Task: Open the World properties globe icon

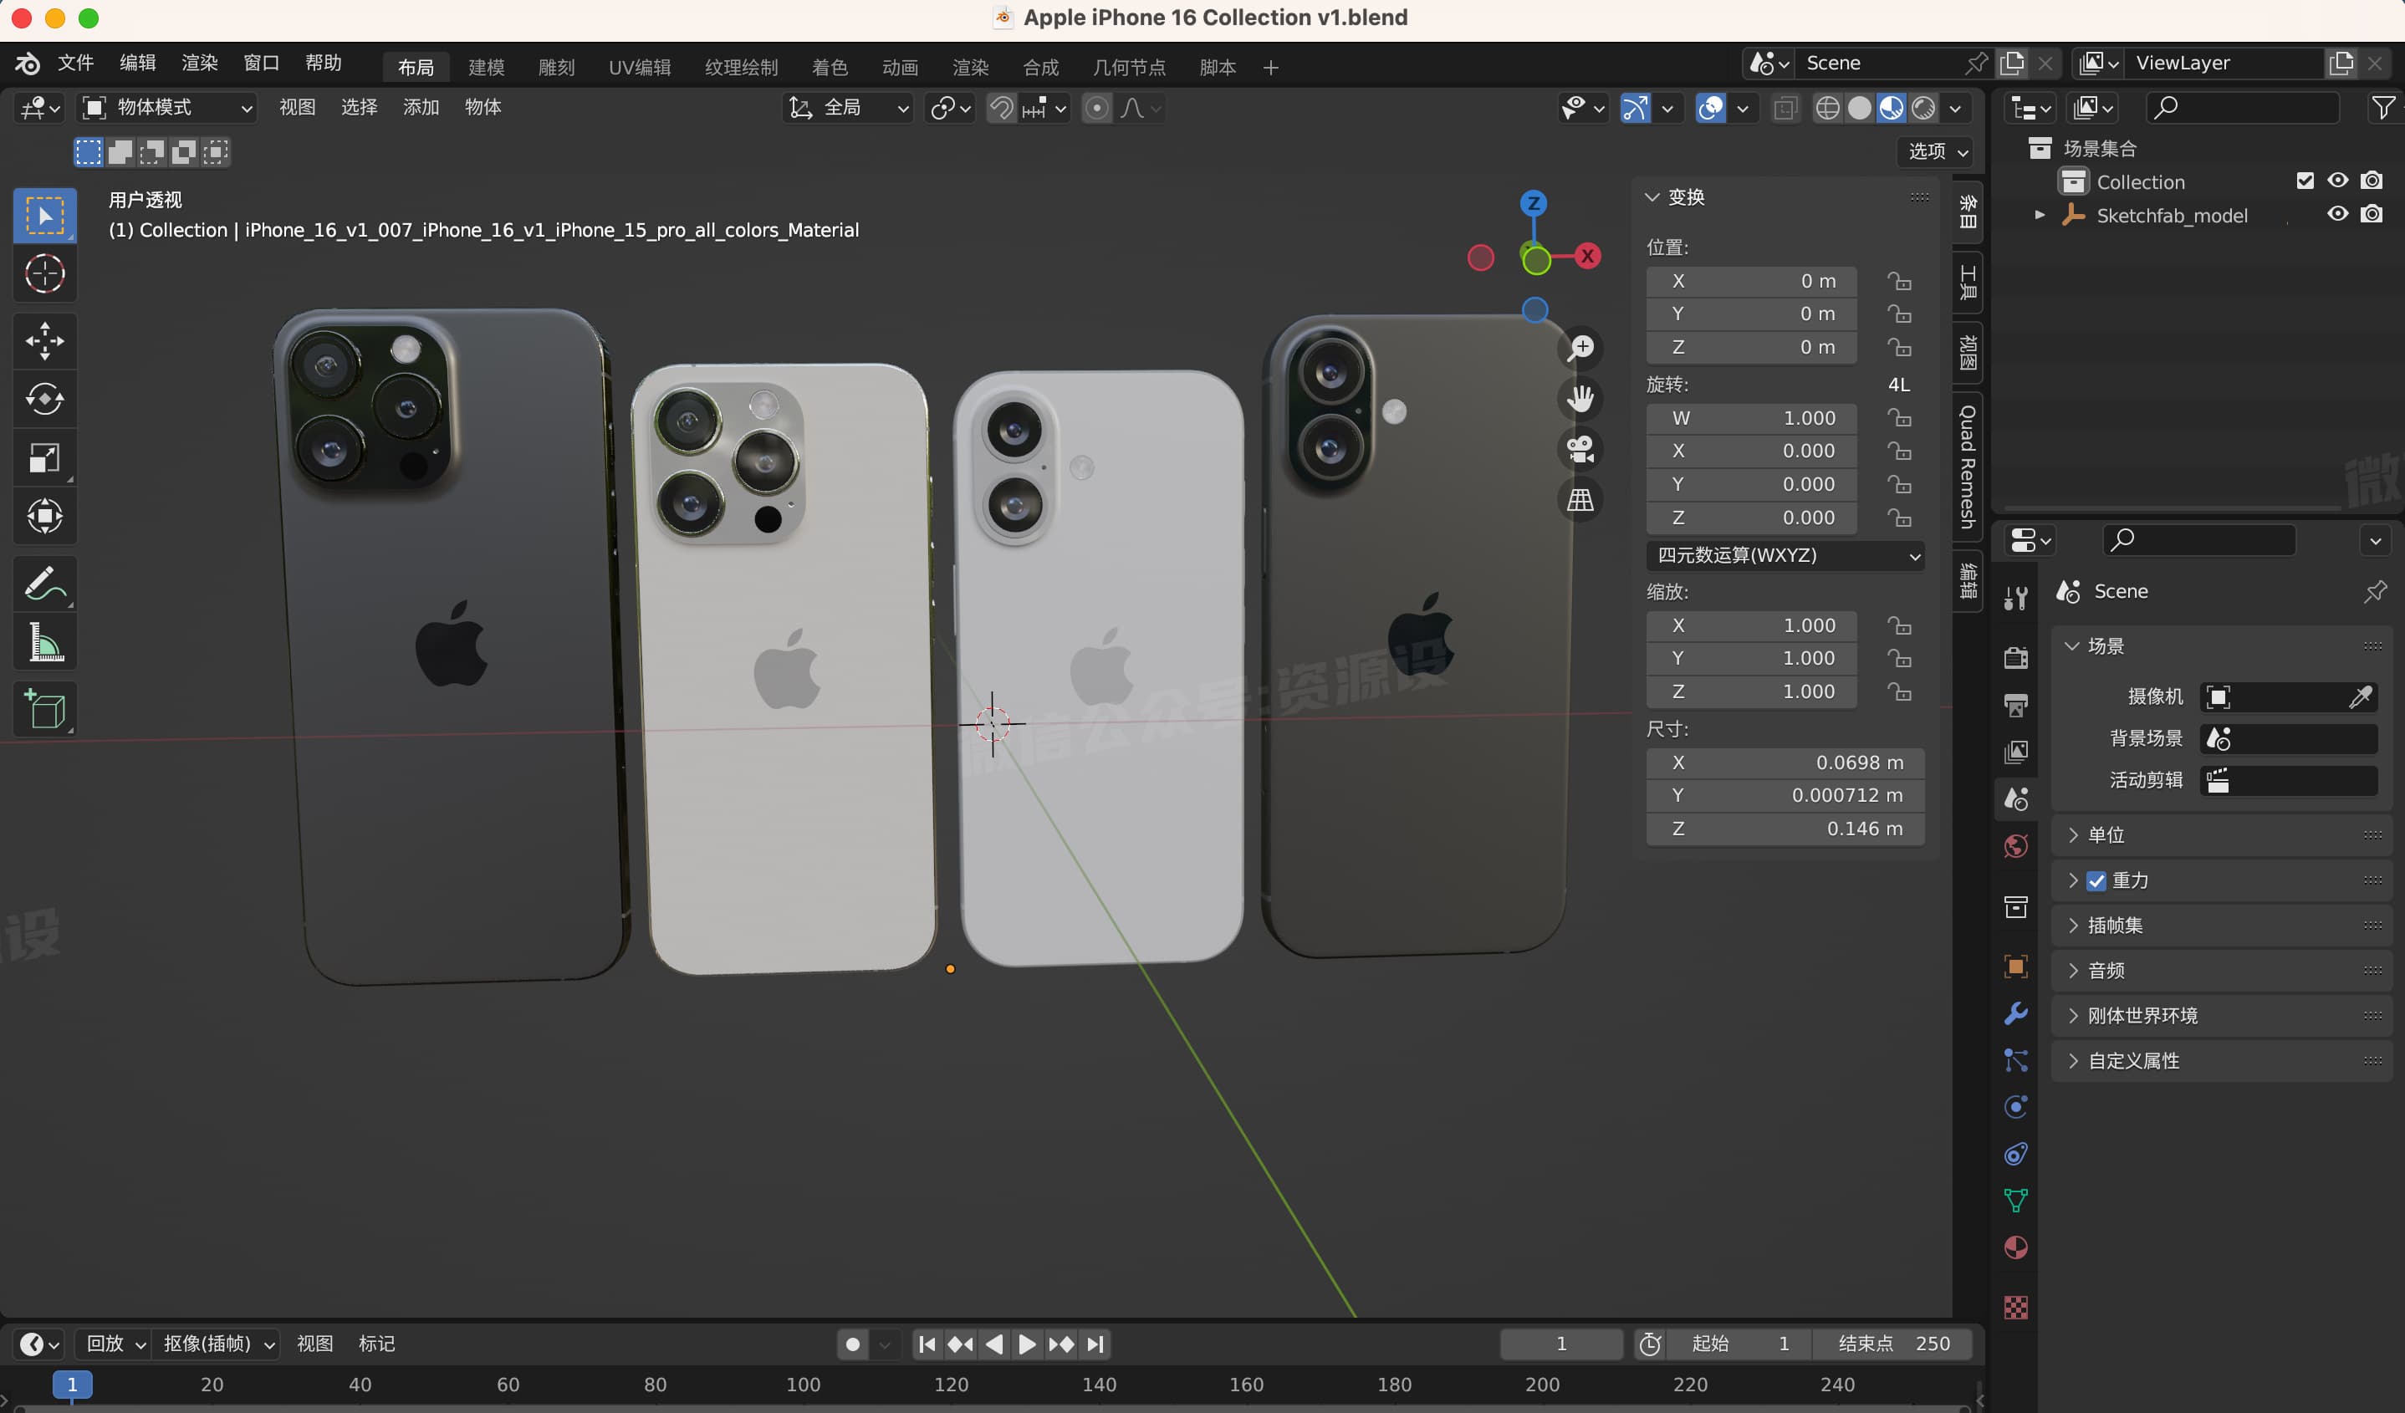Action: pyautogui.click(x=2015, y=846)
